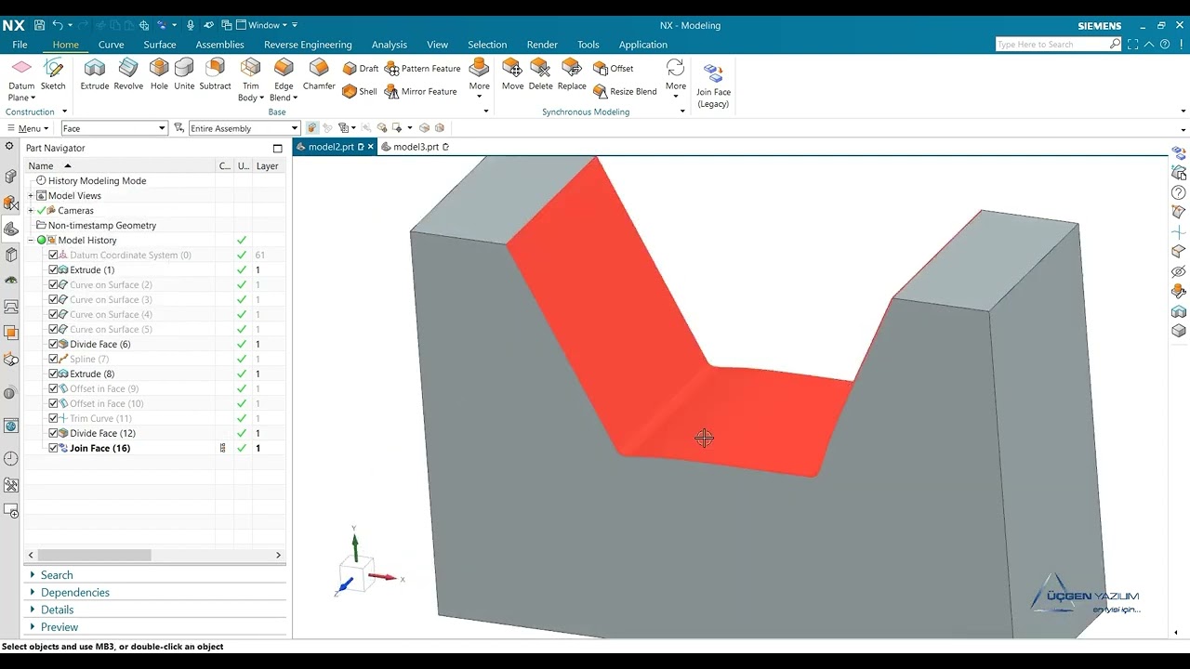Select the History Modeling Mode row
The image size is (1190, 669).
(x=97, y=181)
